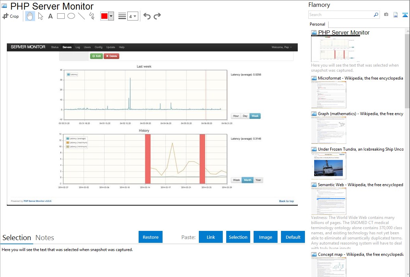Undo the last annotation
This screenshot has height=277, width=410.
click(x=147, y=16)
